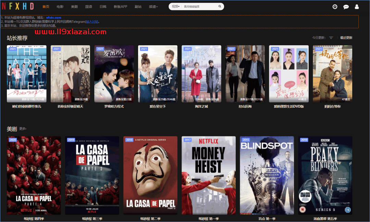Expand the 视频 search type dropdown
Screen dimensions: 370x222
[175, 7]
